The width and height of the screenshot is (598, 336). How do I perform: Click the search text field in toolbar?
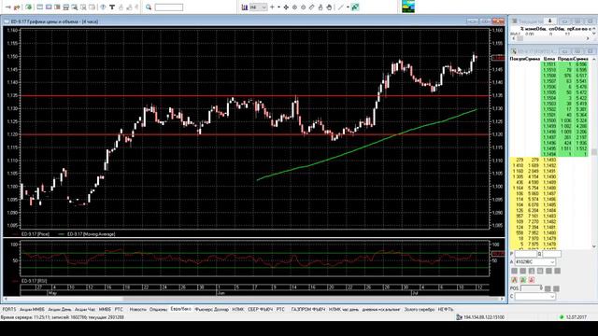169,7
